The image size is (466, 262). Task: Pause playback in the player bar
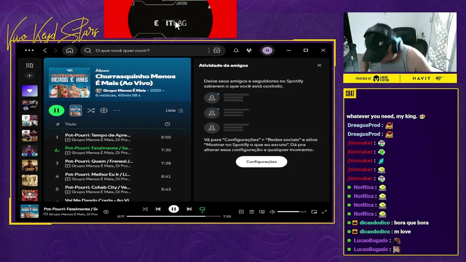174,209
